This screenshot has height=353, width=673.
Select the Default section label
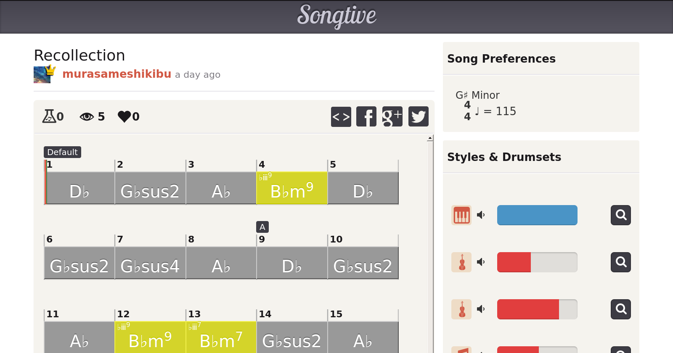click(x=62, y=152)
